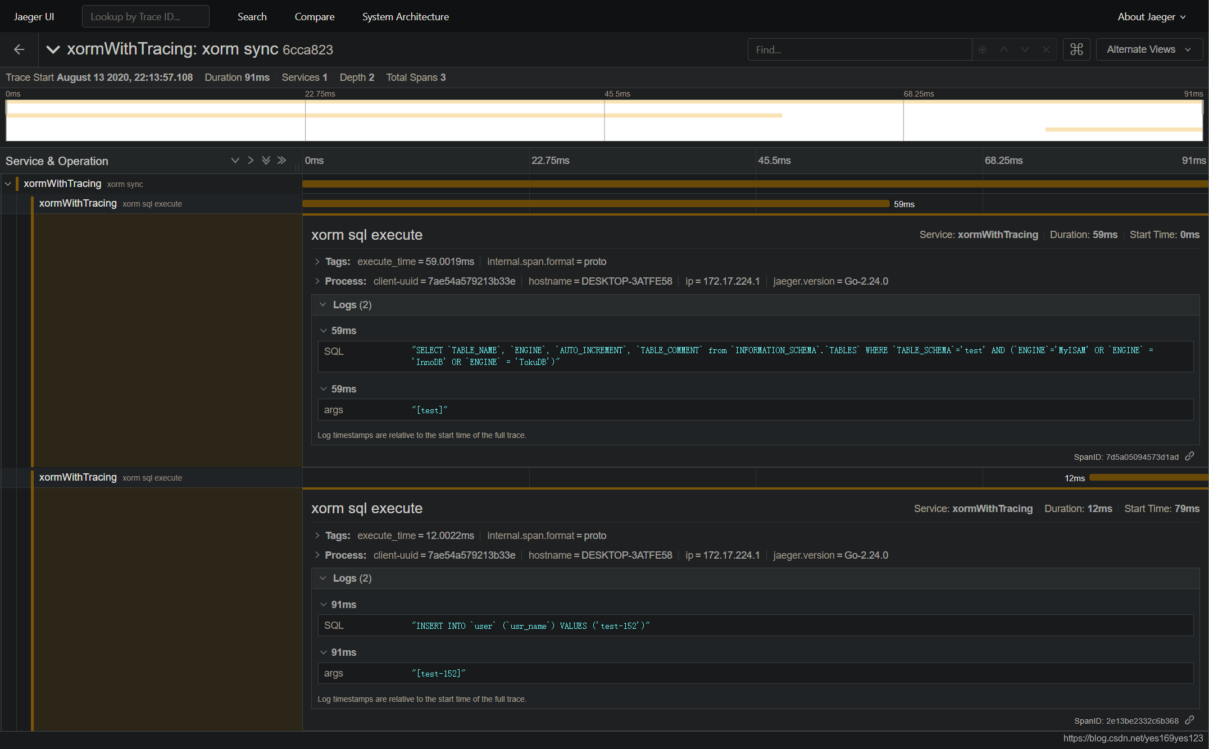Click the Service & Operation header
Image resolution: width=1209 pixels, height=749 pixels.
click(57, 161)
